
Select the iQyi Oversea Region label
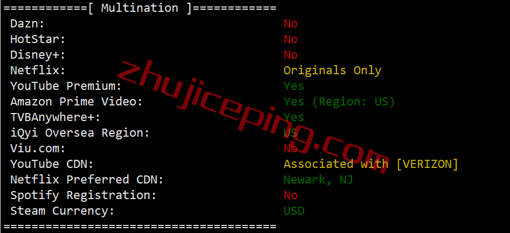[80, 133]
